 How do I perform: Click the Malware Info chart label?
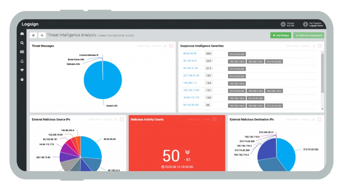click(x=73, y=64)
